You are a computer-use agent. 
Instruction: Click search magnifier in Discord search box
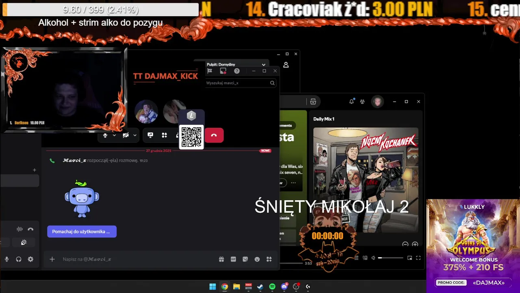[x=272, y=83]
